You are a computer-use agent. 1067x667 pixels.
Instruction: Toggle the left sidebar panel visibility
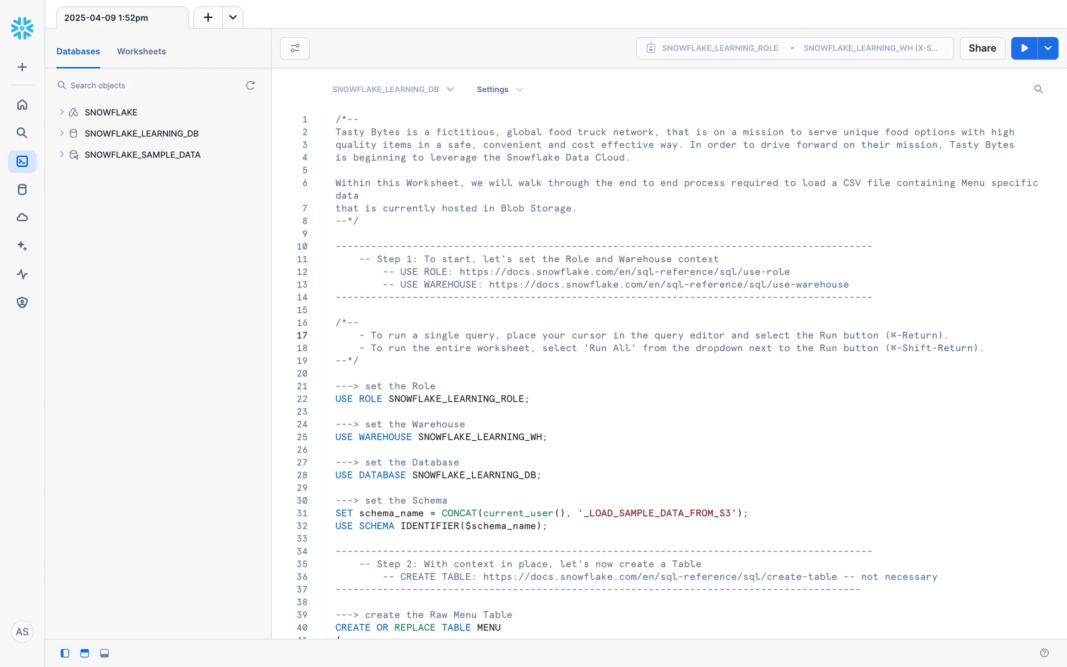tap(65, 653)
